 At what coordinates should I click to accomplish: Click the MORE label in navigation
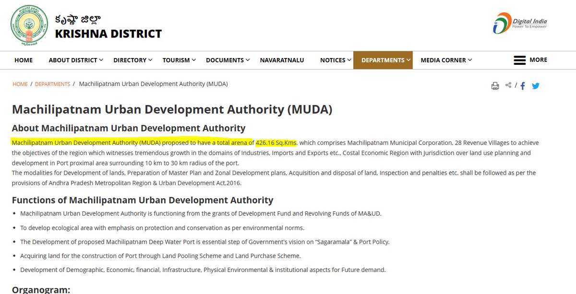coord(538,59)
